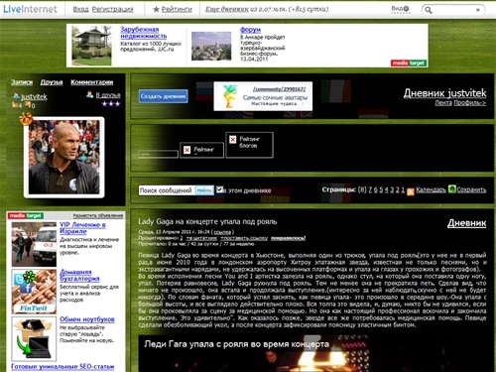This screenshot has height=372, width=496.
Task: Open Обмен ноутбуков ad link
Action: coord(87,319)
